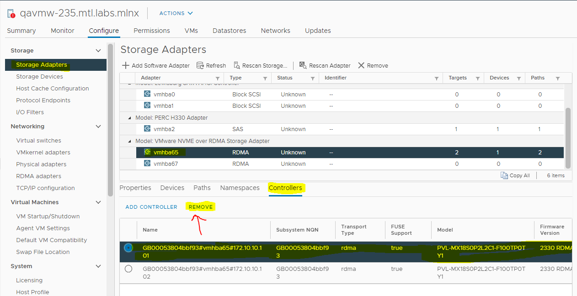Viewport: 577px width, 296px height.
Task: Collapse the Virtual Machines sidebar section
Action: click(98, 202)
